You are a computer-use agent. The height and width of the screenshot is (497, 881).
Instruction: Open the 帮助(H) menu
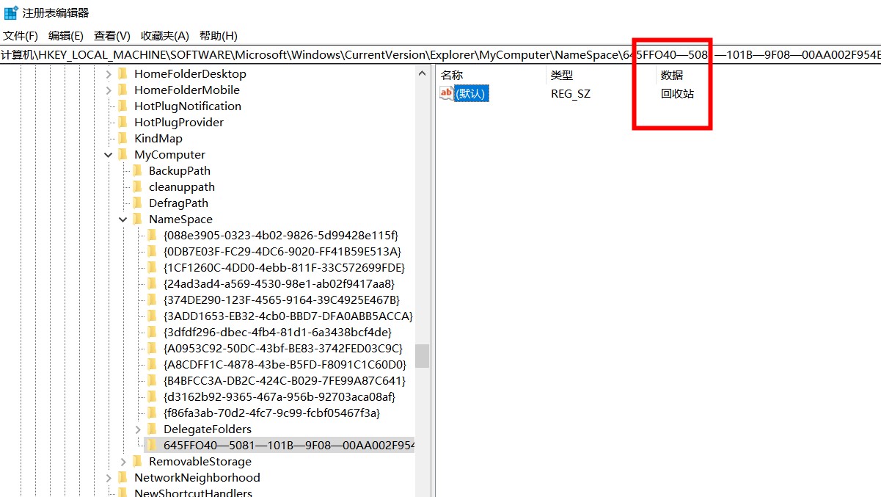click(219, 35)
